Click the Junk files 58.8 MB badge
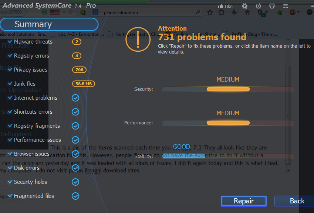The height and width of the screenshot is (213, 314). 84,84
